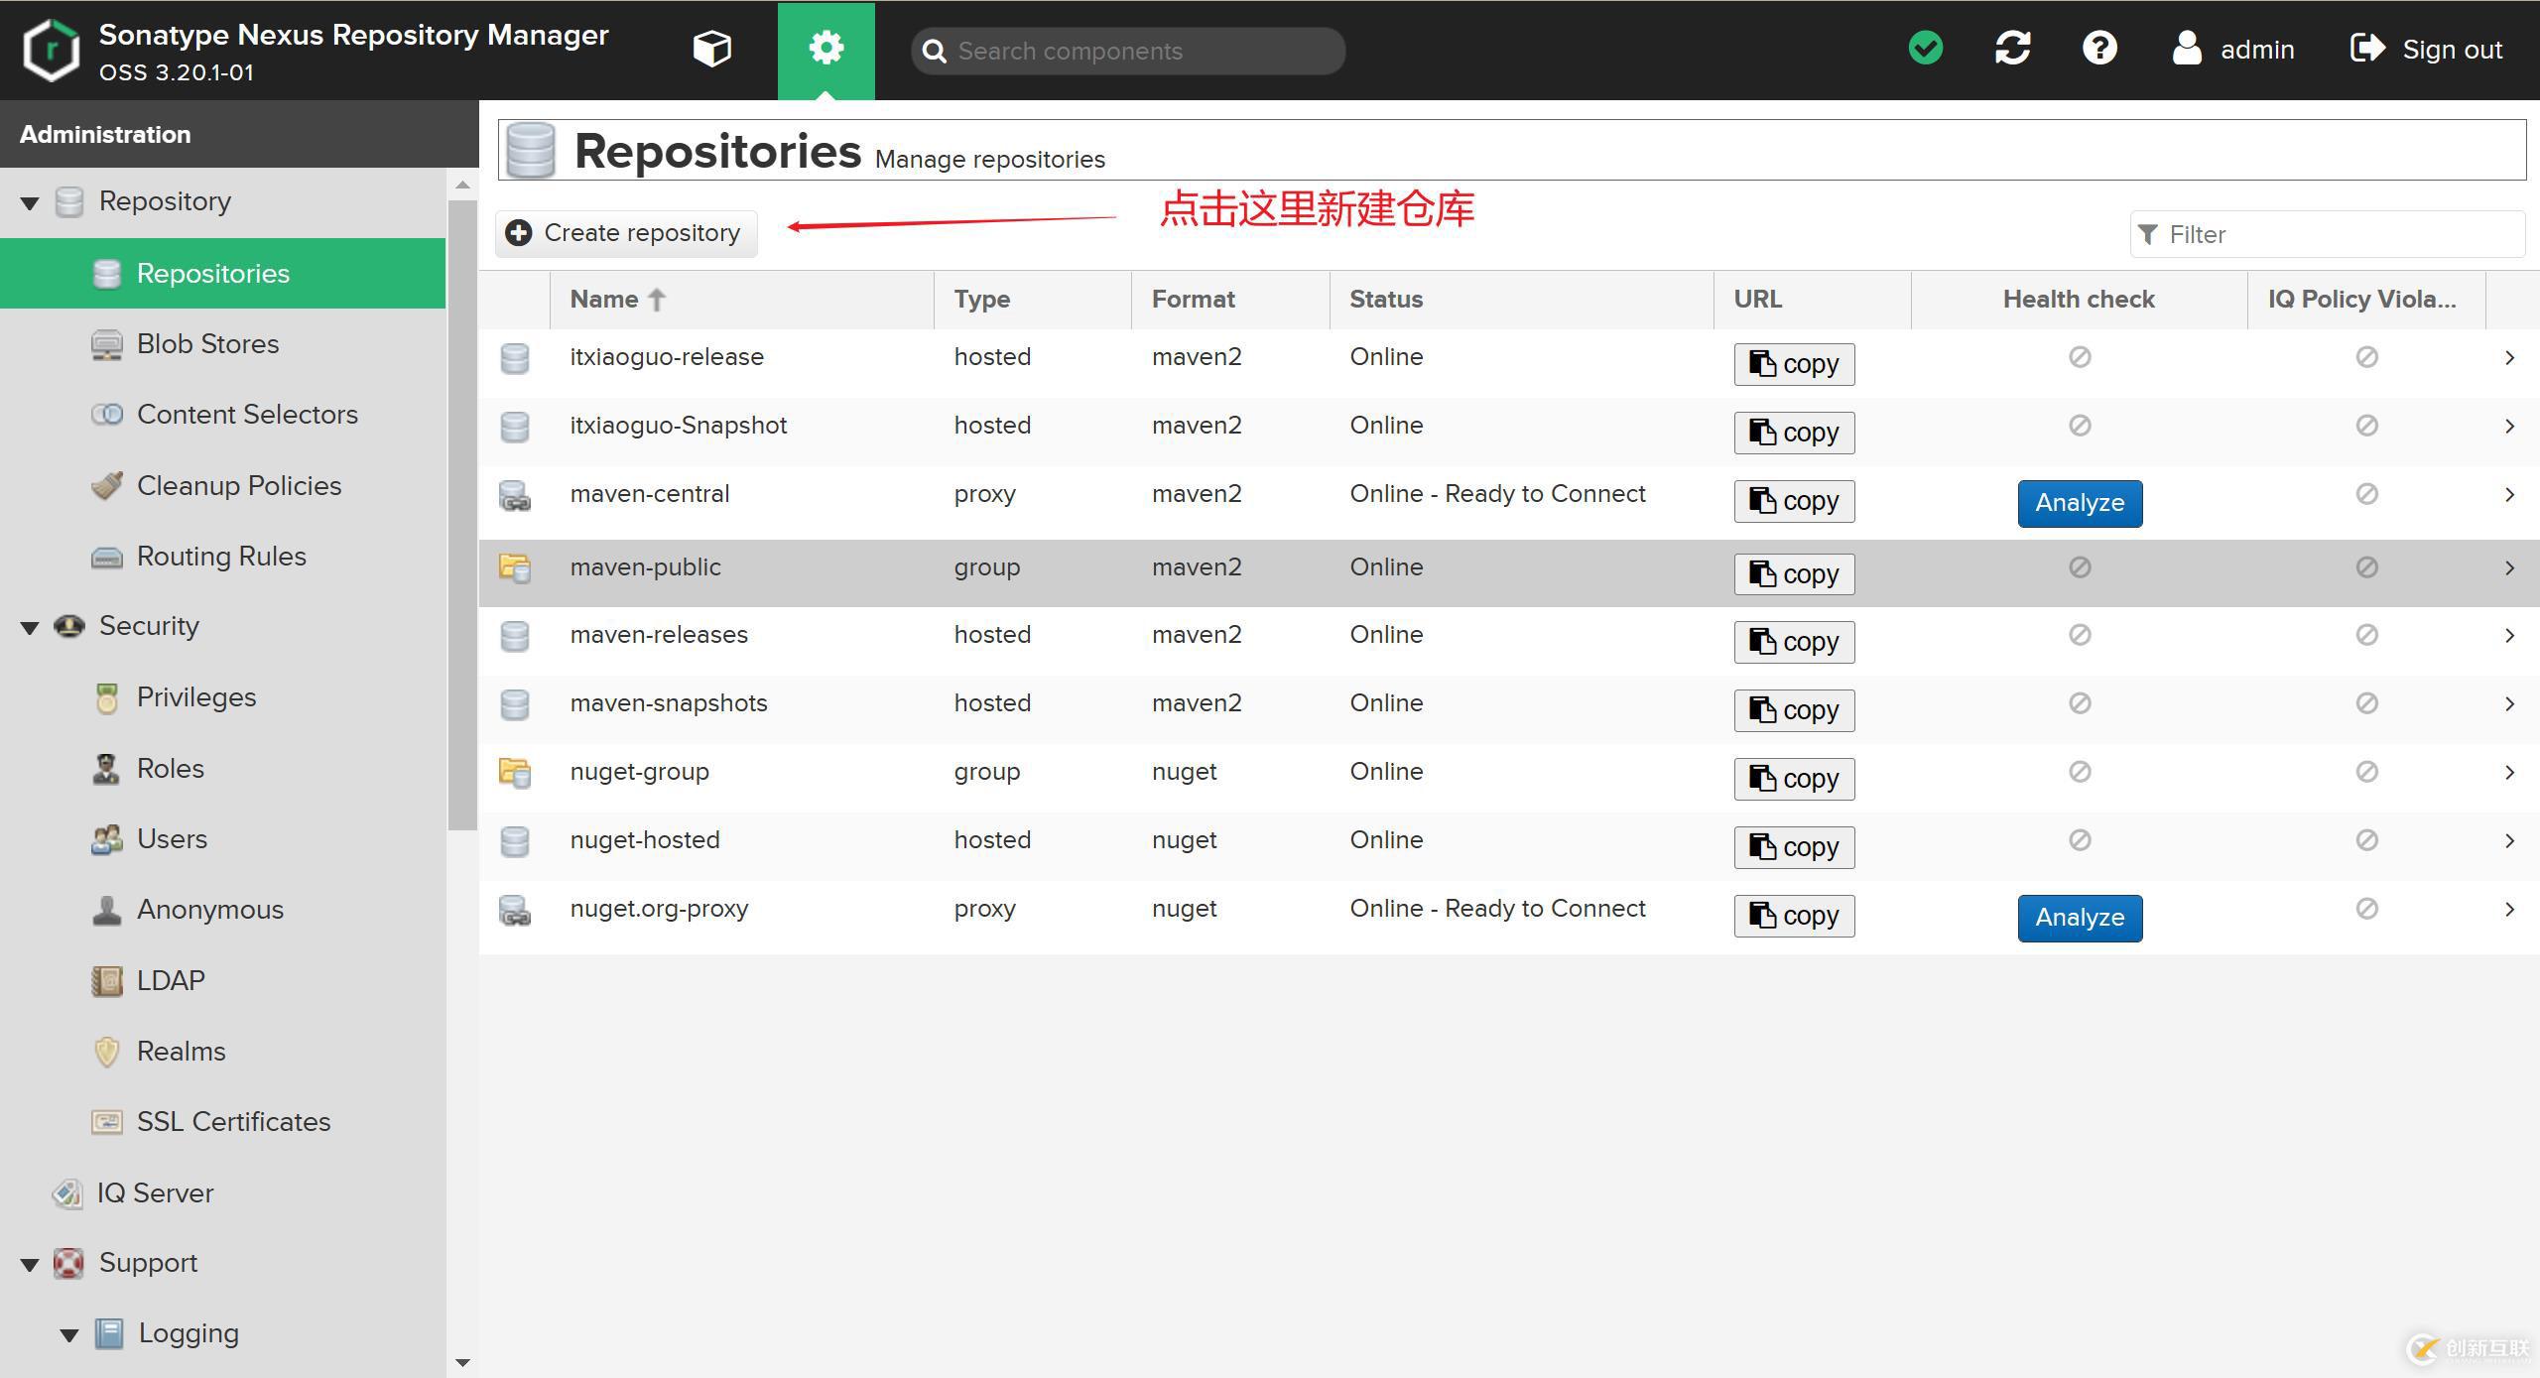Sort by the Type column header

click(1033, 300)
